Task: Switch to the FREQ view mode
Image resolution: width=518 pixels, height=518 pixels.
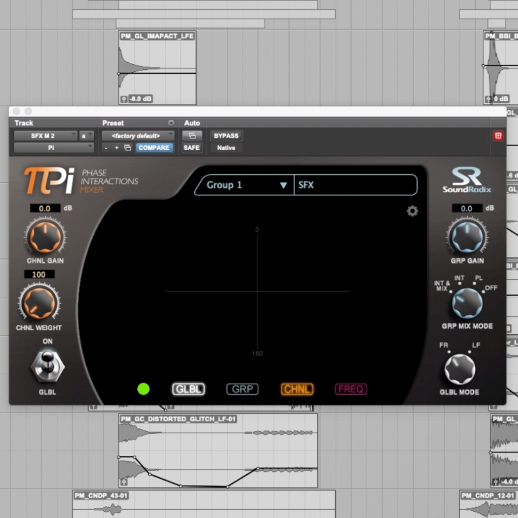Action: [x=351, y=389]
